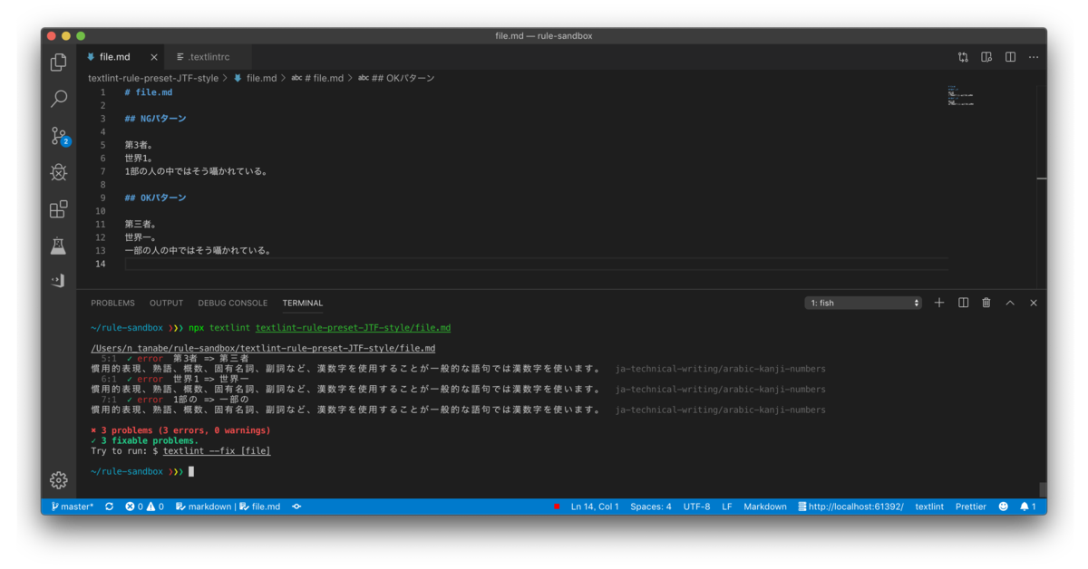Viewport: 1088px width, 569px height.
Task: Expand the textlint-rule-preset-JTF-style breadcrumb
Action: pyautogui.click(x=153, y=78)
